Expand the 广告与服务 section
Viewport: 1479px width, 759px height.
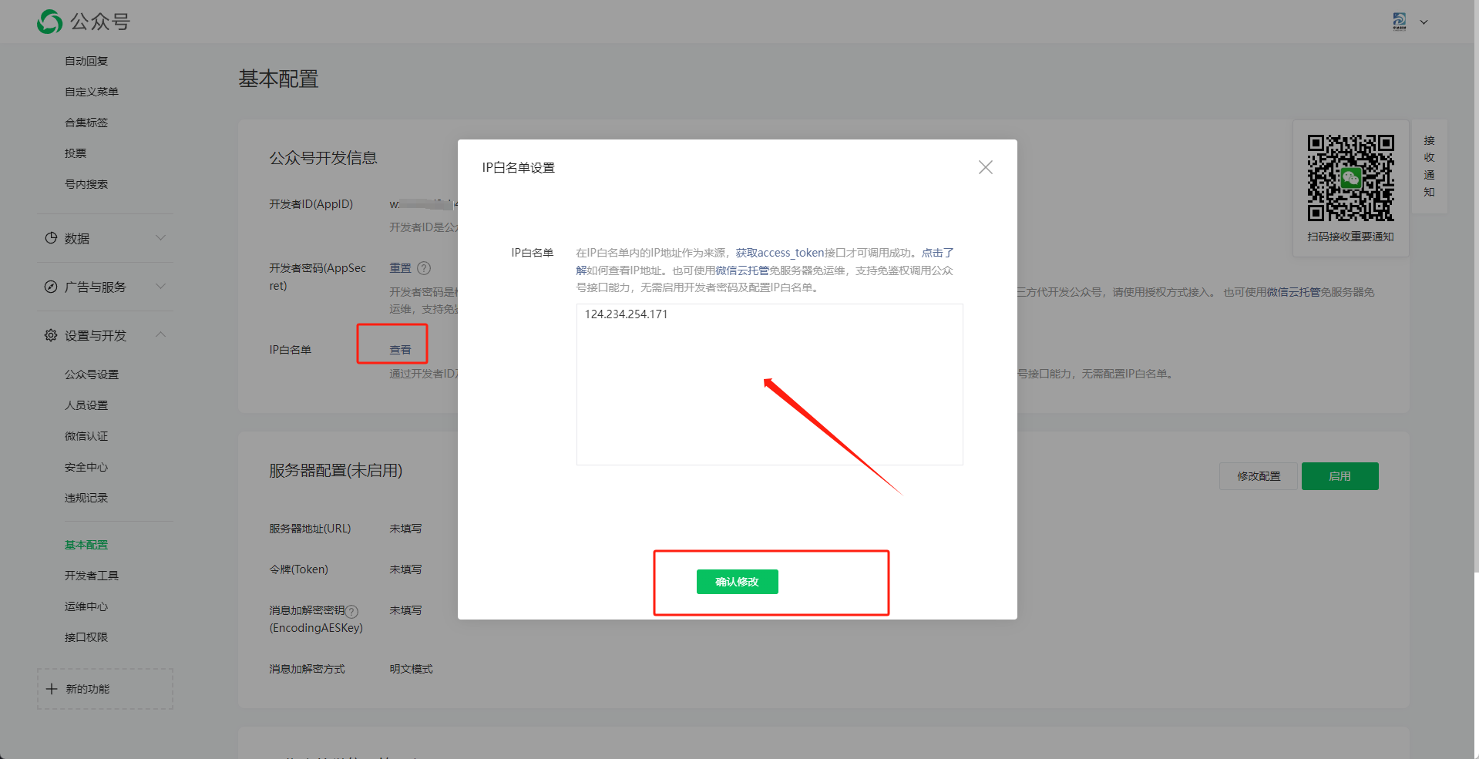click(x=160, y=287)
